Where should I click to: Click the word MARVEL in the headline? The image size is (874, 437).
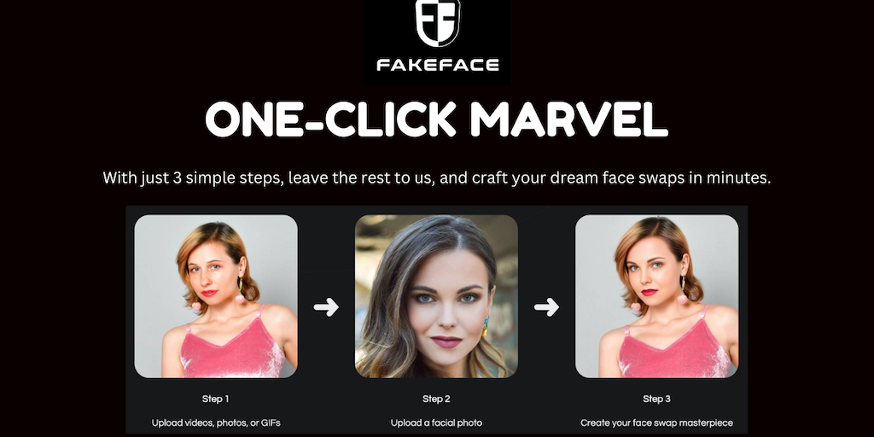(x=568, y=119)
